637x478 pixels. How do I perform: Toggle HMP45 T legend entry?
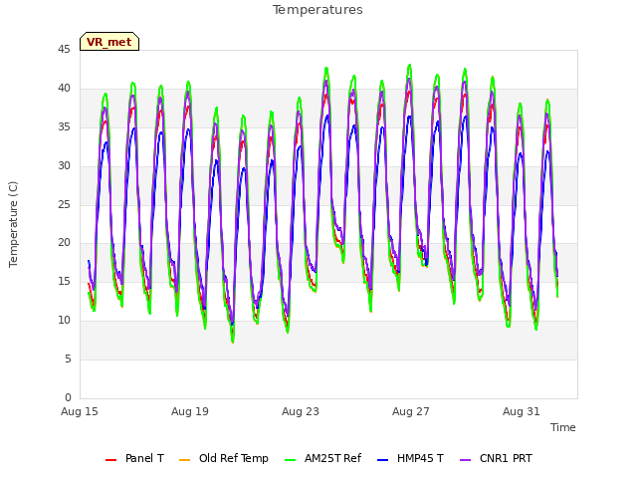tap(410, 458)
